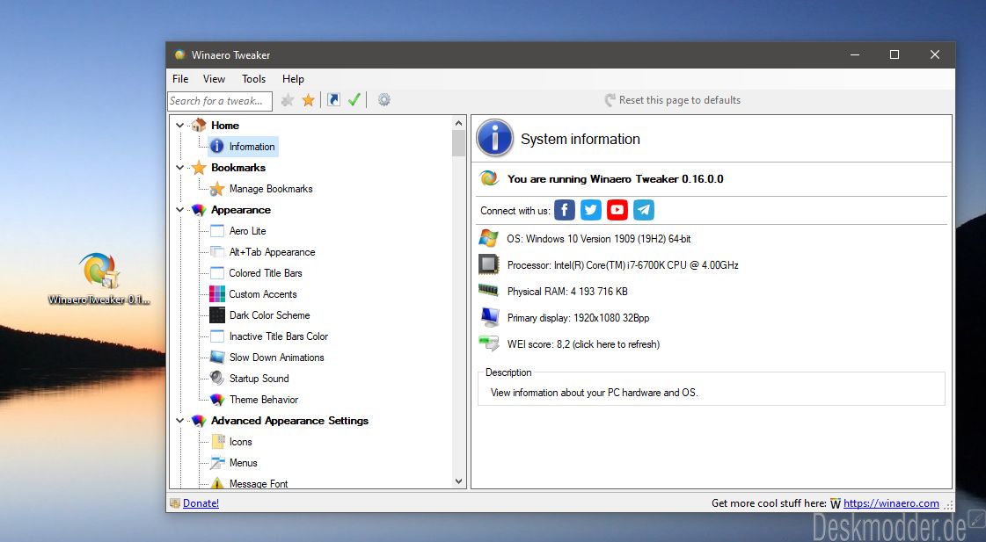Select the Dark Color Scheme label
Screen dimensions: 986x542
coord(270,315)
